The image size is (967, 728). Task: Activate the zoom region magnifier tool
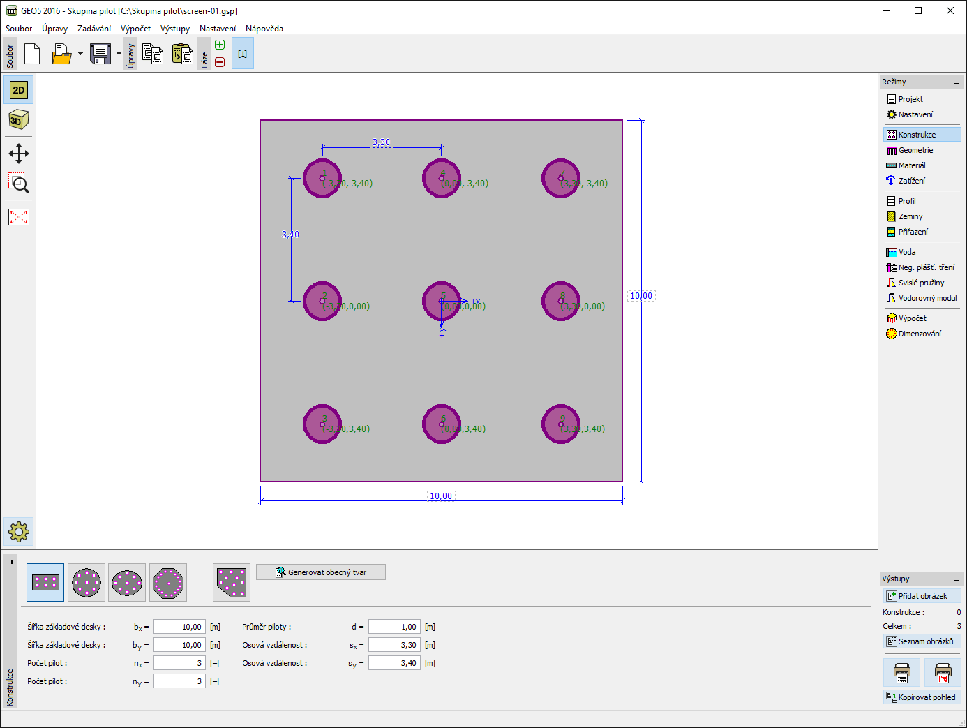[x=19, y=184]
